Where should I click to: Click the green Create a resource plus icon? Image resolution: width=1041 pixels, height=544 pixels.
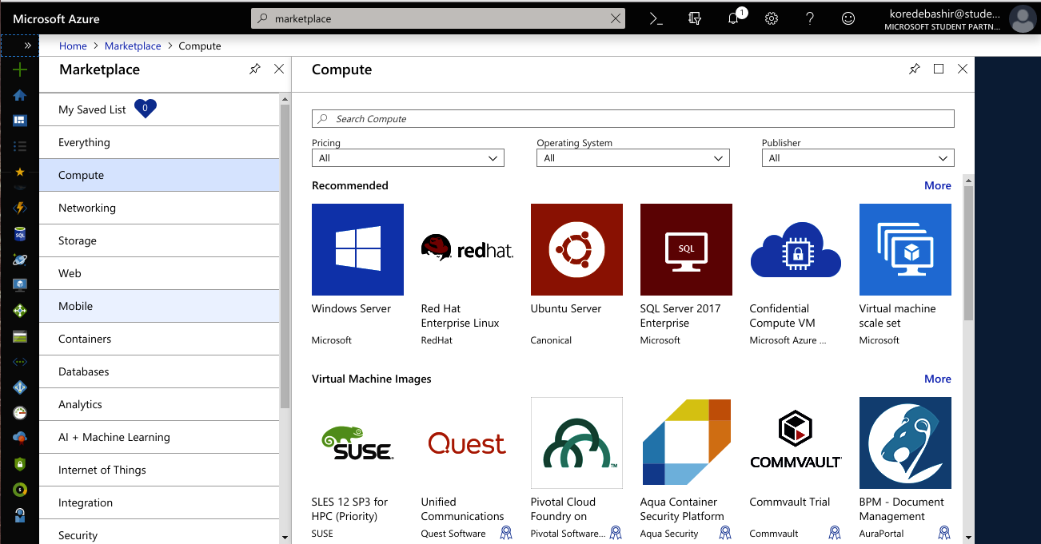point(20,69)
